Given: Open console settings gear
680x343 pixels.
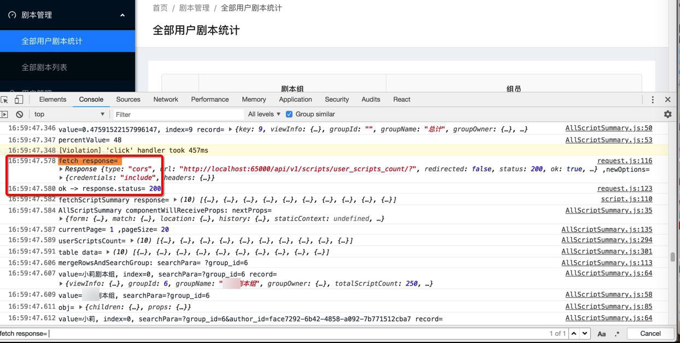Looking at the screenshot, I should pos(667,114).
